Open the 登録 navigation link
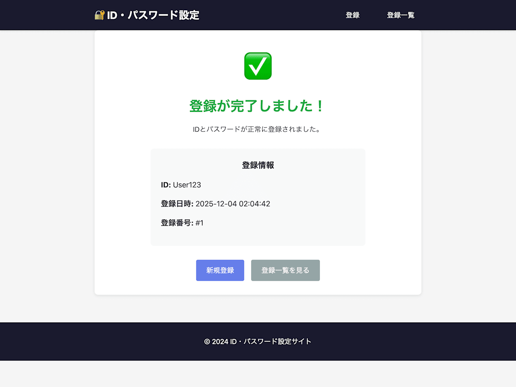 [x=353, y=15]
